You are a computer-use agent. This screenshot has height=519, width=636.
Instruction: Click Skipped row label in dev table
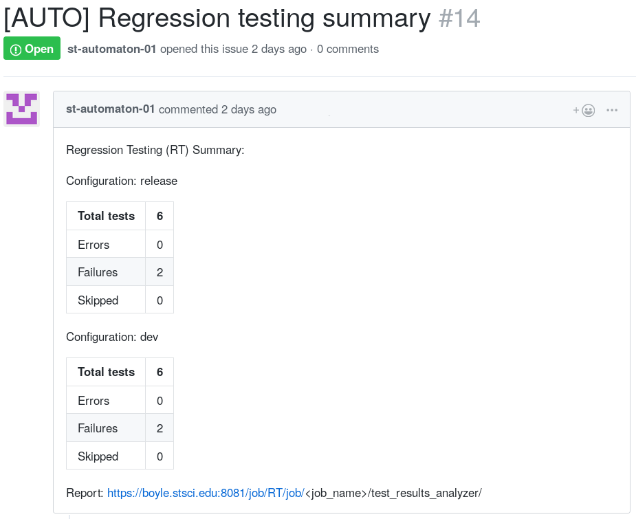[x=98, y=456]
